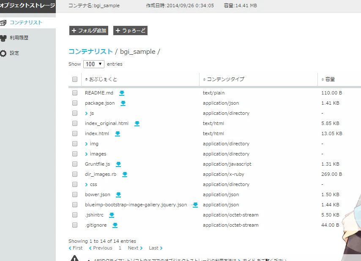Select the package.json row checkbox
Screen dimensions: 361x261
tap(75, 103)
